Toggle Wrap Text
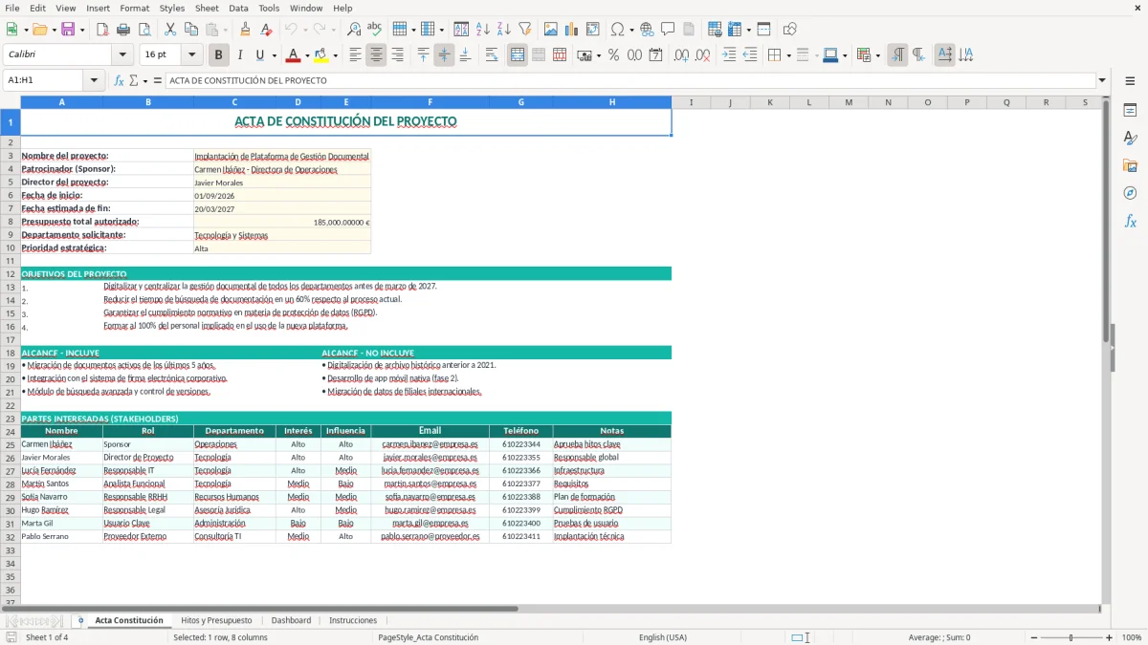The height and width of the screenshot is (645, 1148). [x=492, y=54]
